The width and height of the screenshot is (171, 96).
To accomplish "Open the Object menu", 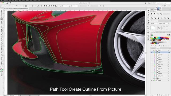I will [x=16, y=1].
